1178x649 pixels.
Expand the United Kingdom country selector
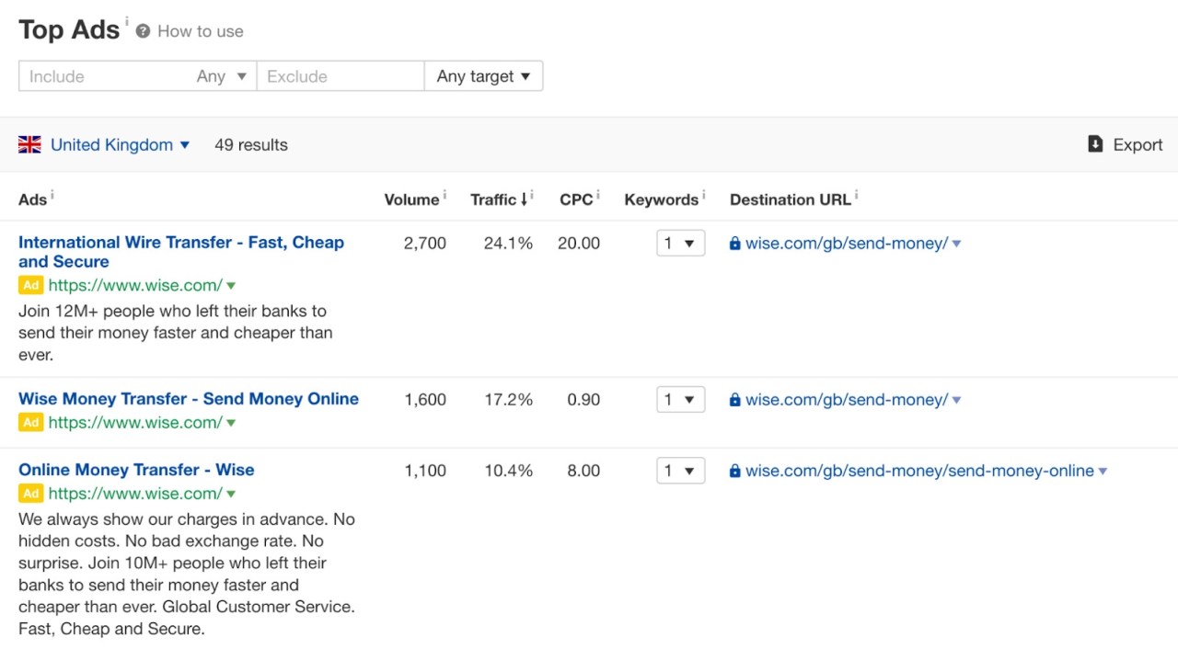point(120,144)
